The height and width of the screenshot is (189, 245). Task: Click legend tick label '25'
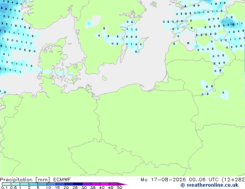click(x=75, y=187)
